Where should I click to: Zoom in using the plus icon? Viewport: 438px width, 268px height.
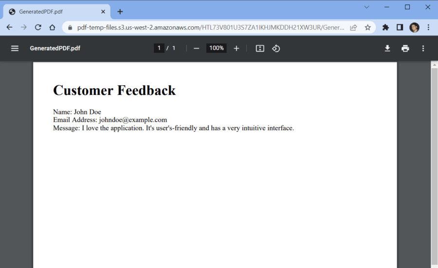tap(237, 48)
